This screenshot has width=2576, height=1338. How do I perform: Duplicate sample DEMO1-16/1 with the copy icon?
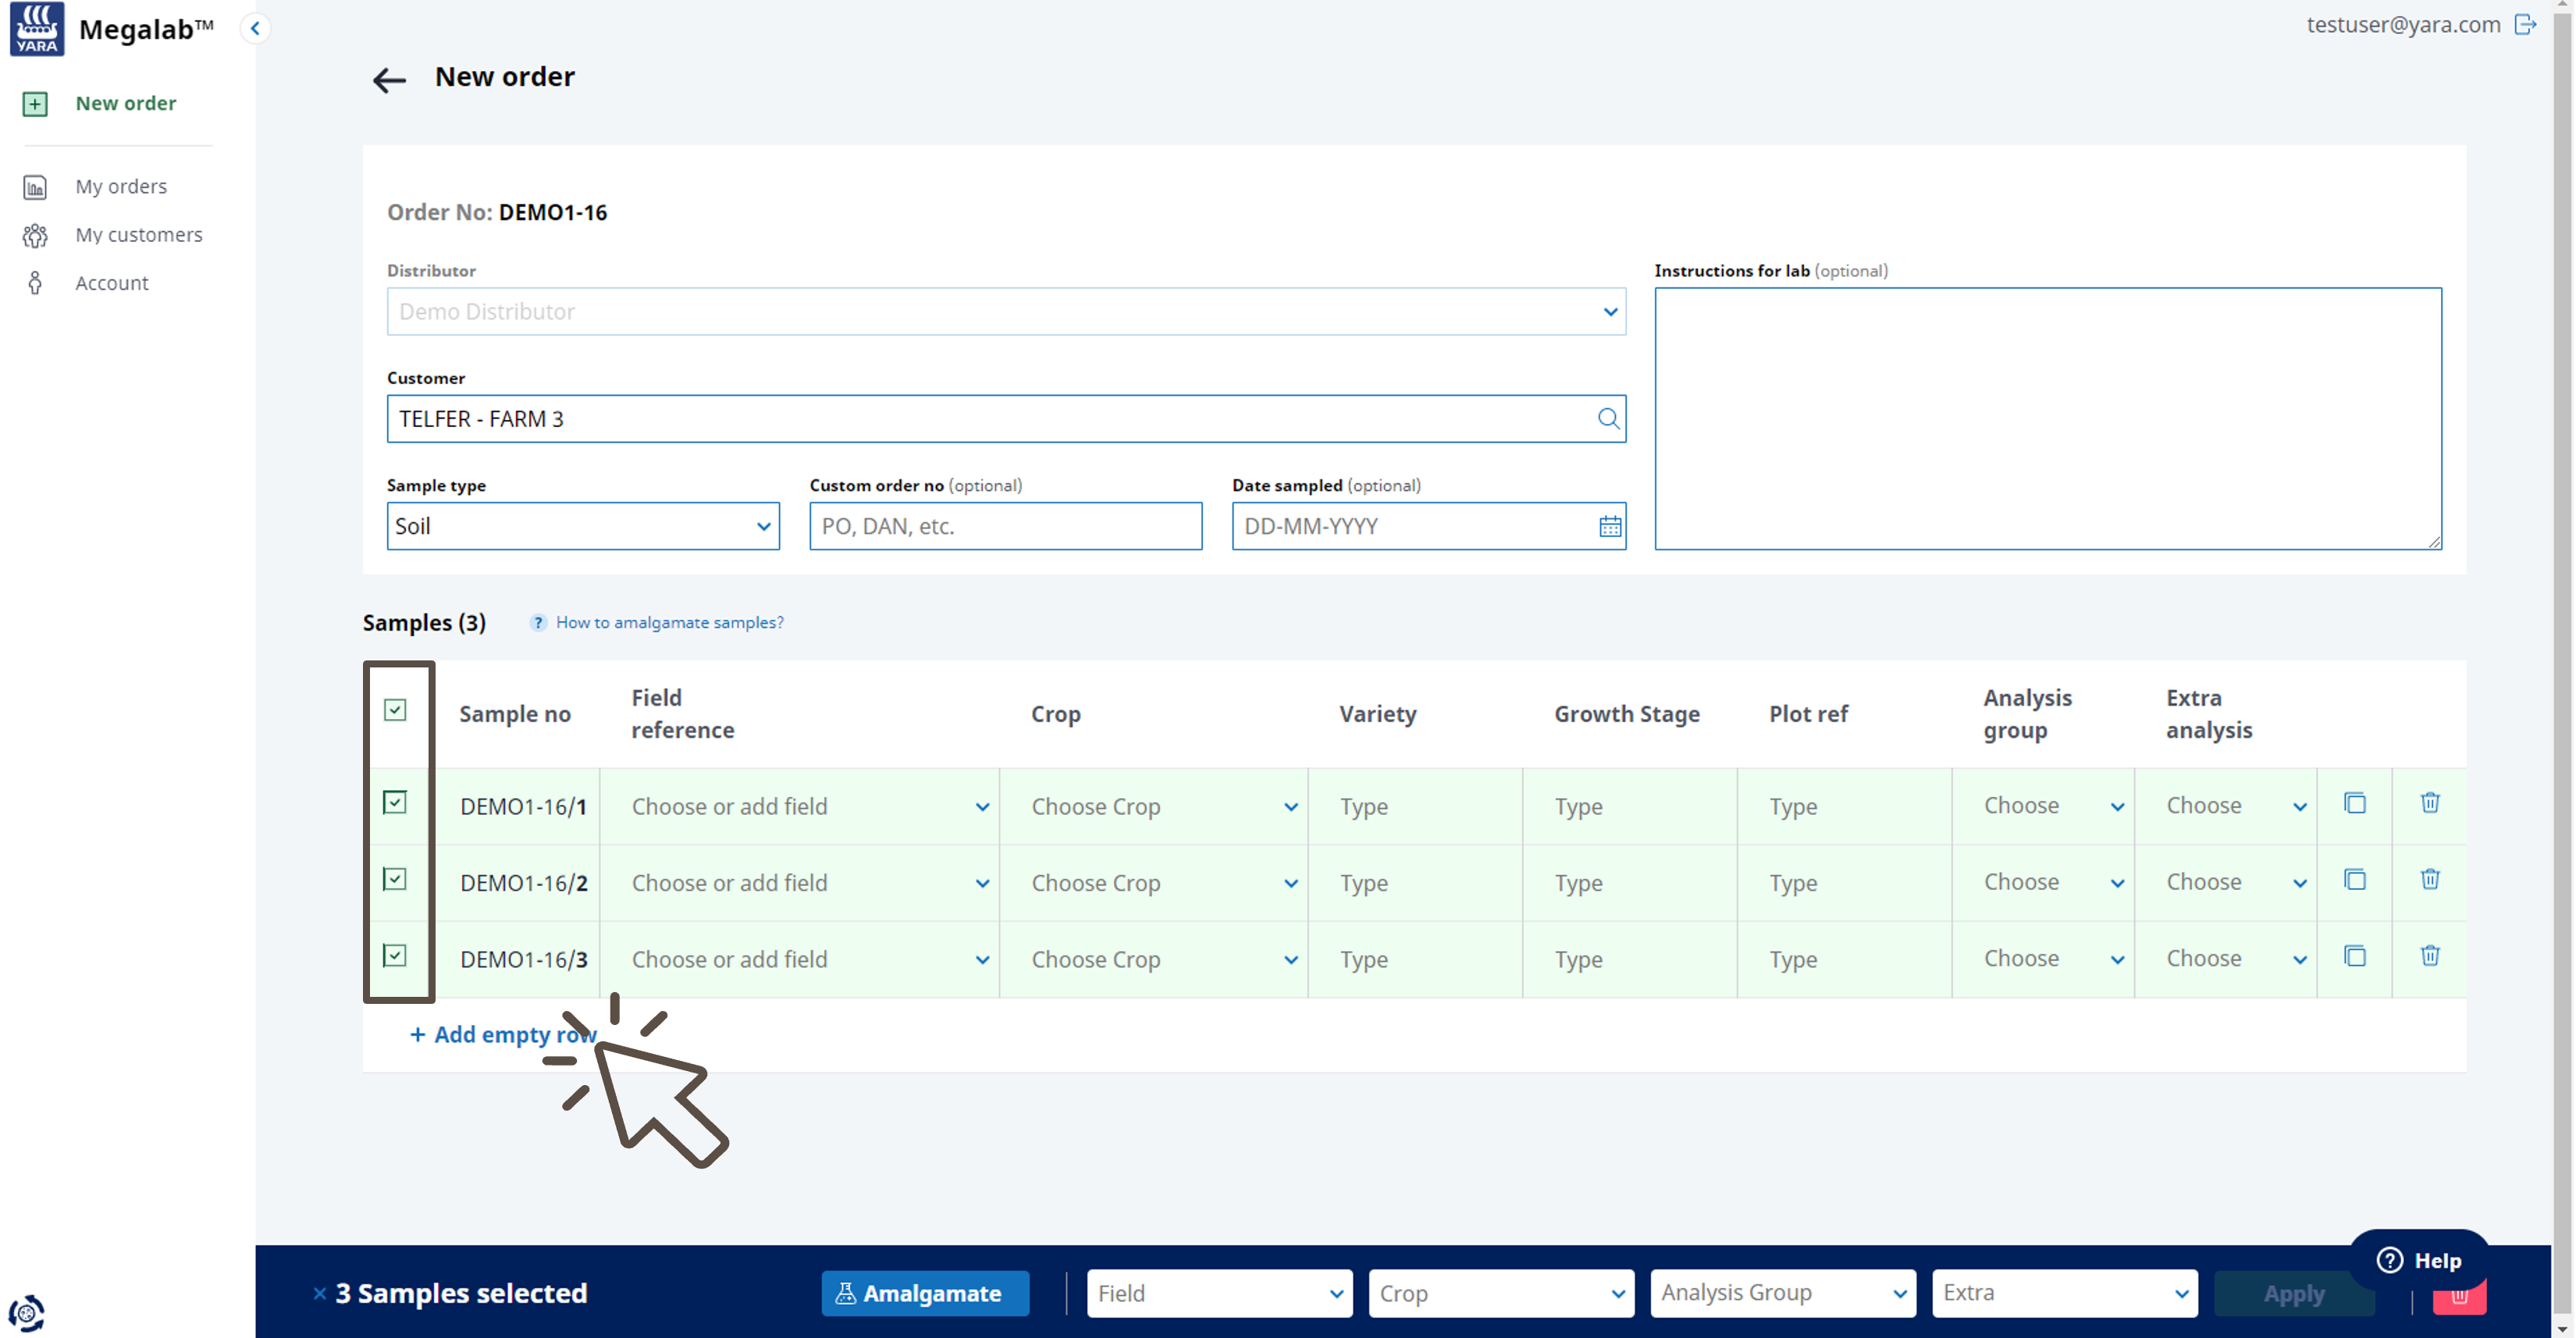tap(2354, 803)
